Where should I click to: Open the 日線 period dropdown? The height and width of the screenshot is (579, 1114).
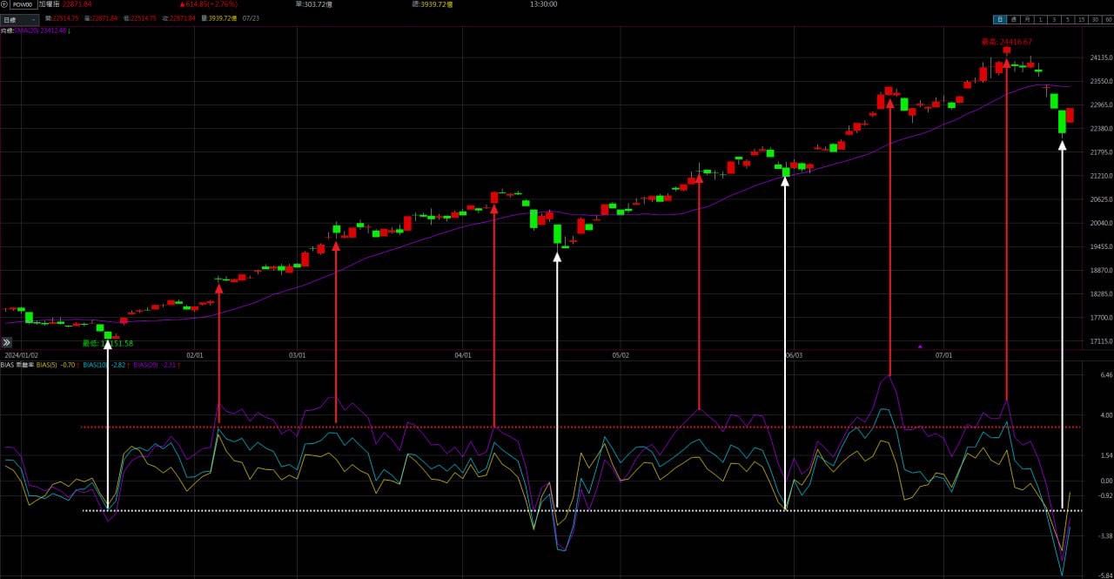pyautogui.click(x=20, y=19)
